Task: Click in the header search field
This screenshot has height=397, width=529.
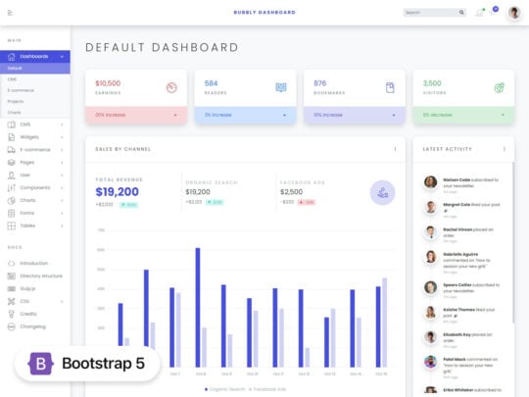Action: tap(431, 13)
